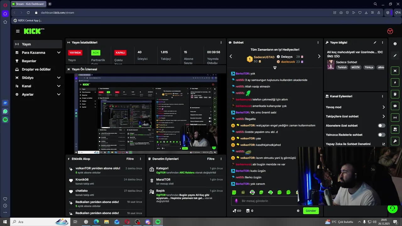Expand Stüdyo menu

[x=59, y=78]
